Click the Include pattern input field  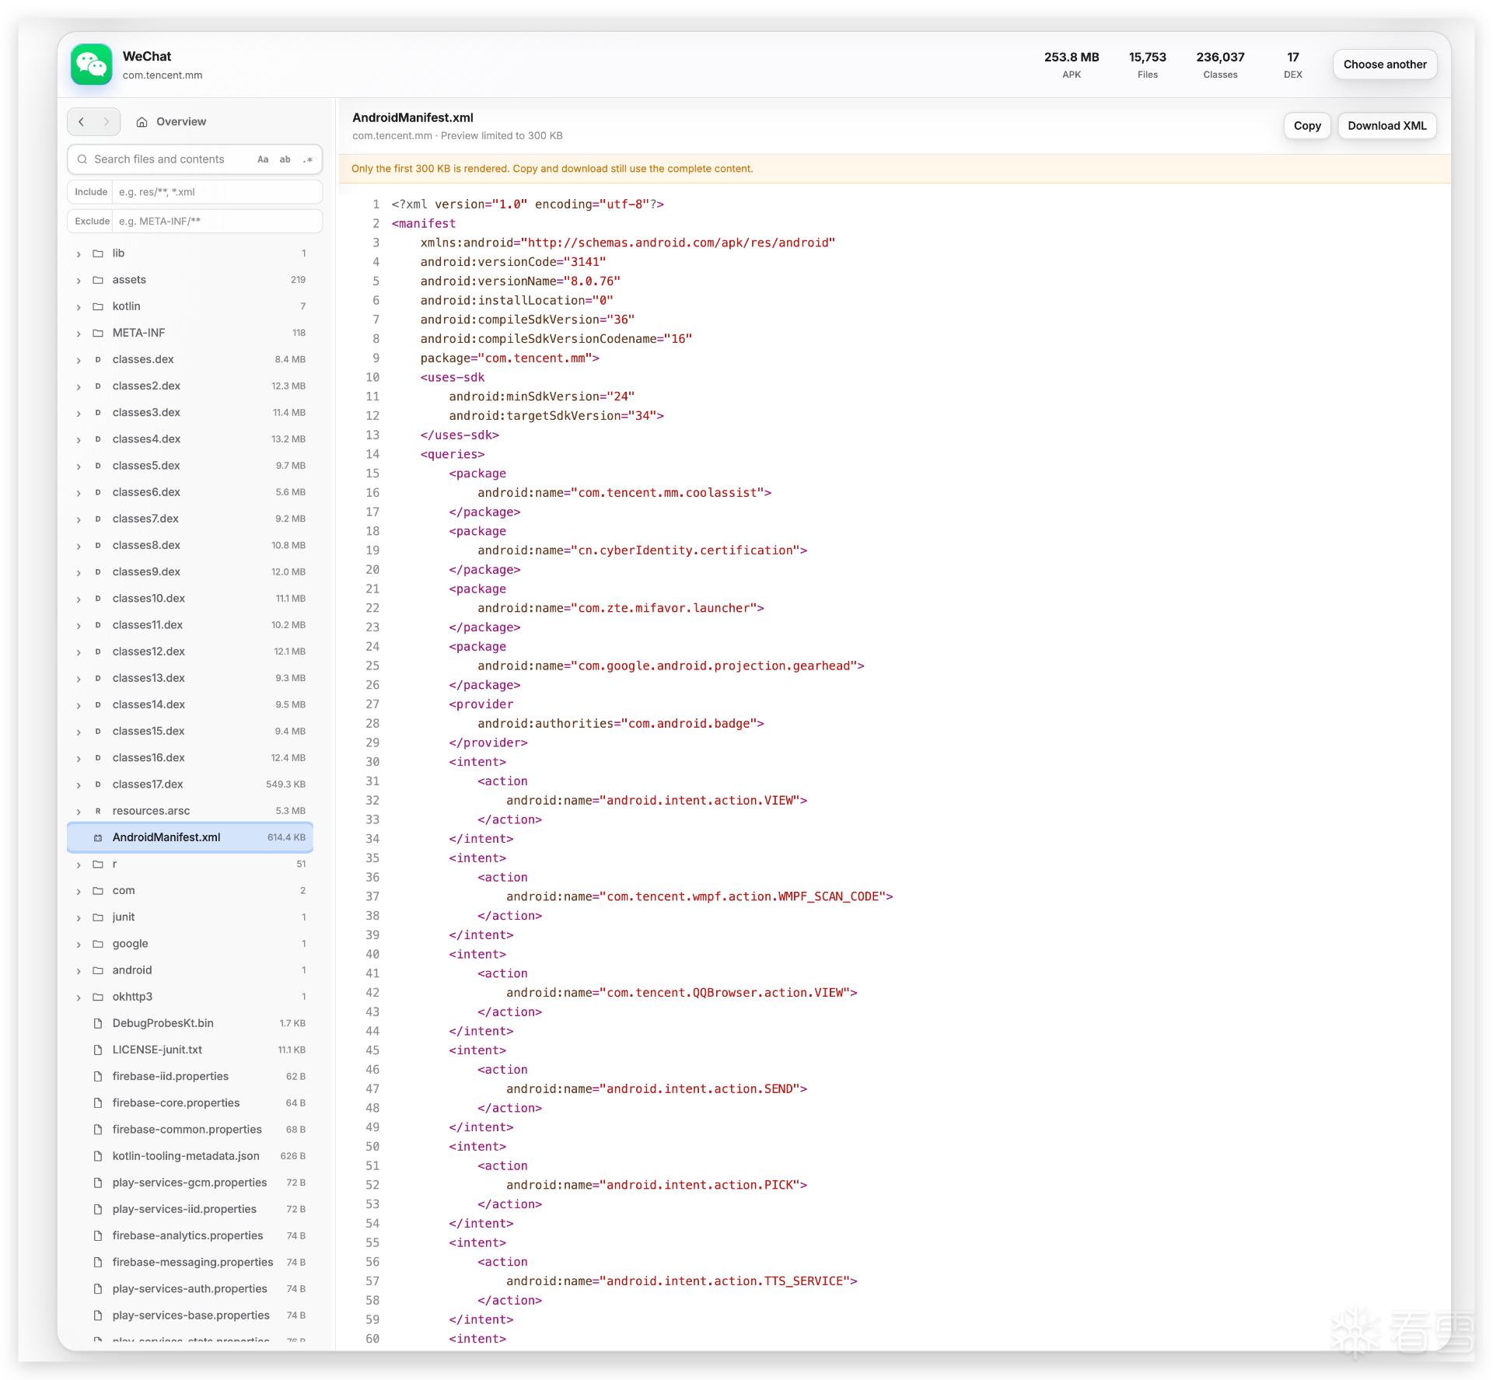pos(217,192)
